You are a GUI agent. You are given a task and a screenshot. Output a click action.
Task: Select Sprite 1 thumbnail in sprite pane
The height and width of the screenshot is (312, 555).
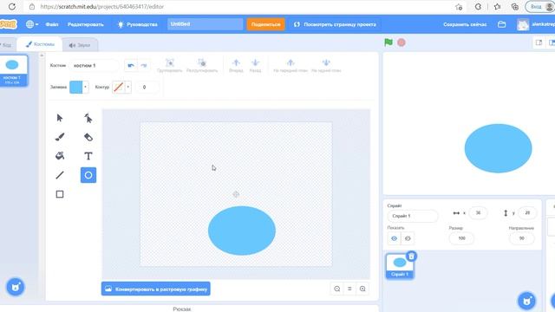[x=400, y=266]
